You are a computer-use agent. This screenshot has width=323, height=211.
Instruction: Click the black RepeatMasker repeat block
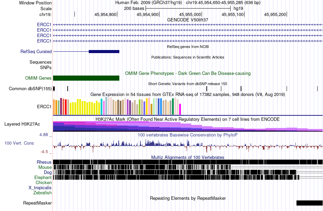(309, 203)
